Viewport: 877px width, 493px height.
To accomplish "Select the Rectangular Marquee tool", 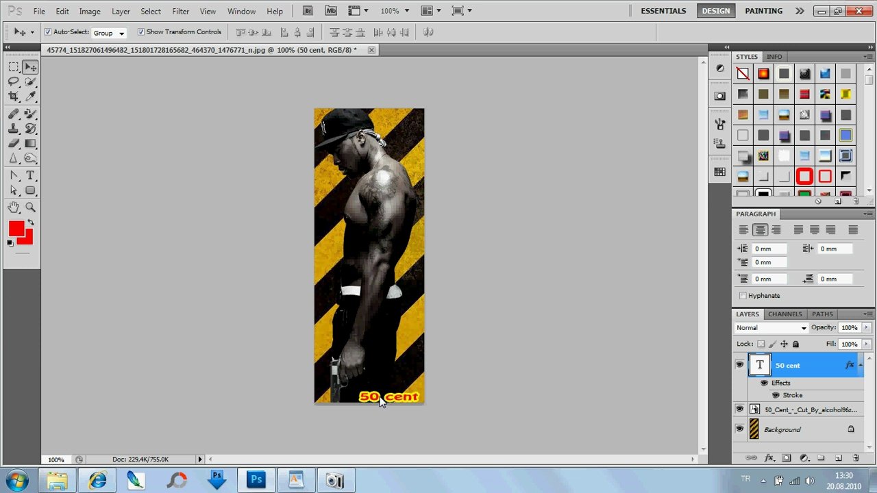I will [14, 67].
